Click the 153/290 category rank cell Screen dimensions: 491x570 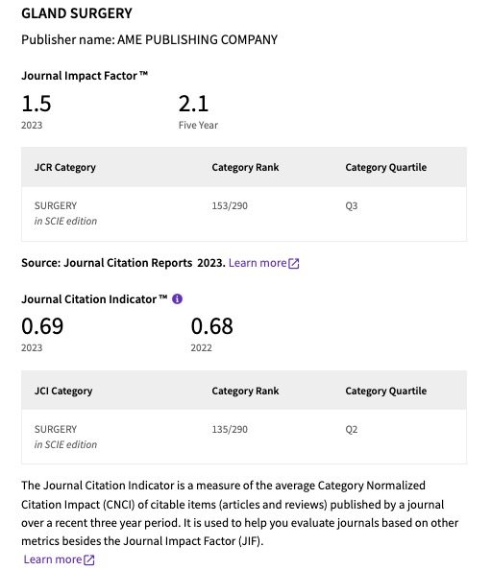pos(230,205)
